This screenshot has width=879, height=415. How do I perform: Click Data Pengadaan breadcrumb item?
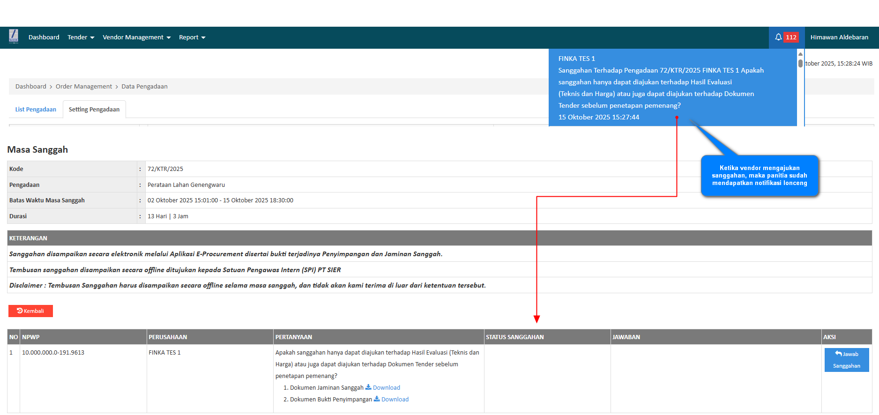(x=144, y=87)
